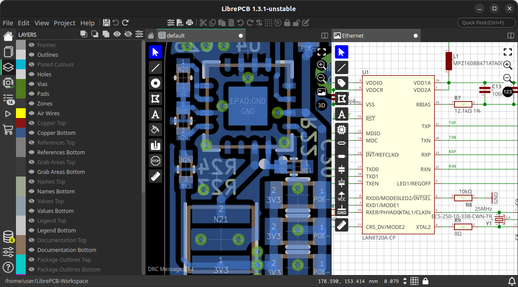
Task: Export the board to PDF
Action: point(180,23)
